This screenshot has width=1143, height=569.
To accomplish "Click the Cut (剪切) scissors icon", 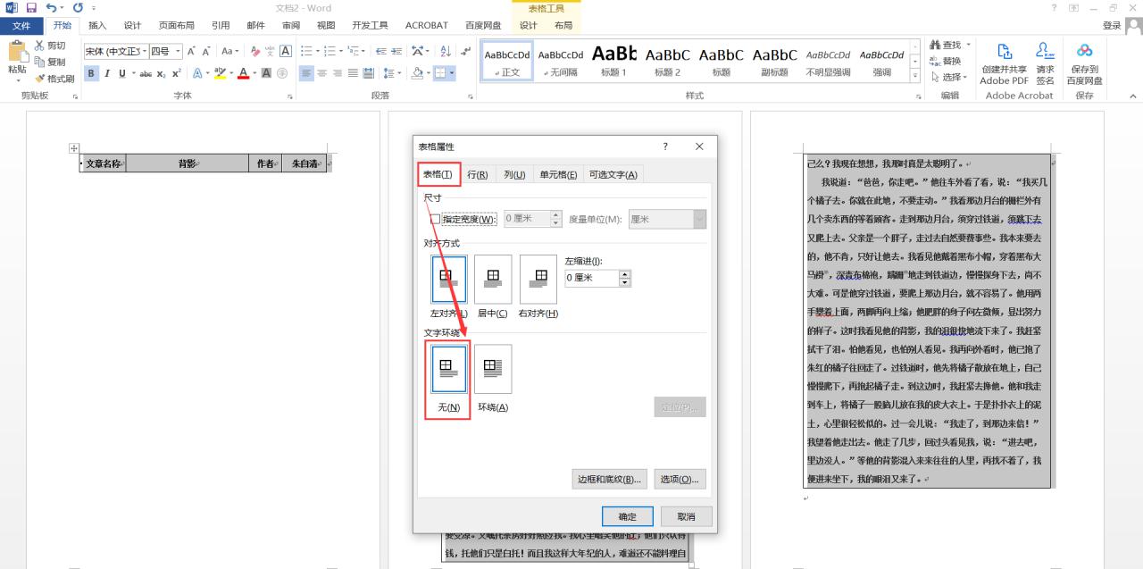I will click(x=39, y=46).
